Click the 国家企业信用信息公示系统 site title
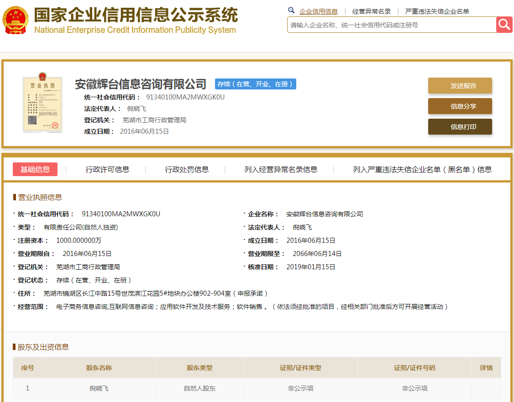The width and height of the screenshot is (514, 402). 135,15
